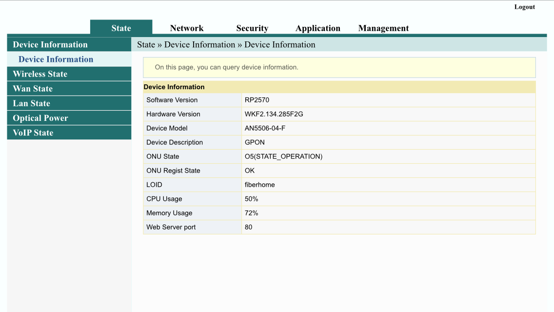Click the 'LOID' label

point(154,185)
